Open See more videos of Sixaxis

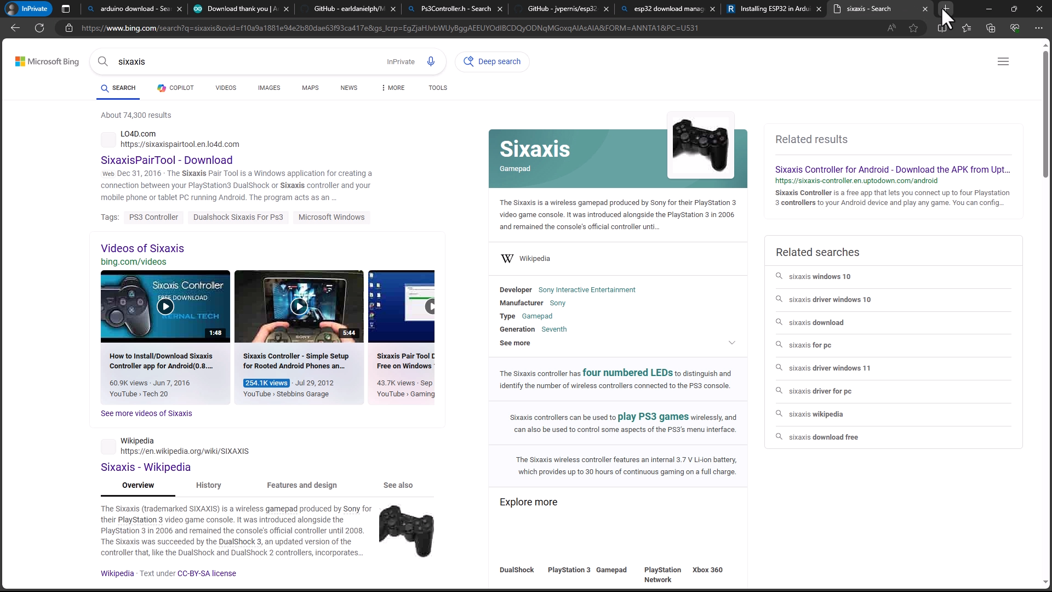tap(146, 414)
